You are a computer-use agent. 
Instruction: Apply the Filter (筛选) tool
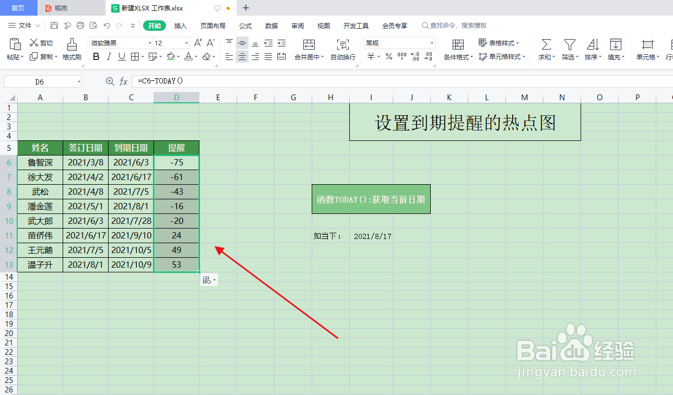[569, 50]
